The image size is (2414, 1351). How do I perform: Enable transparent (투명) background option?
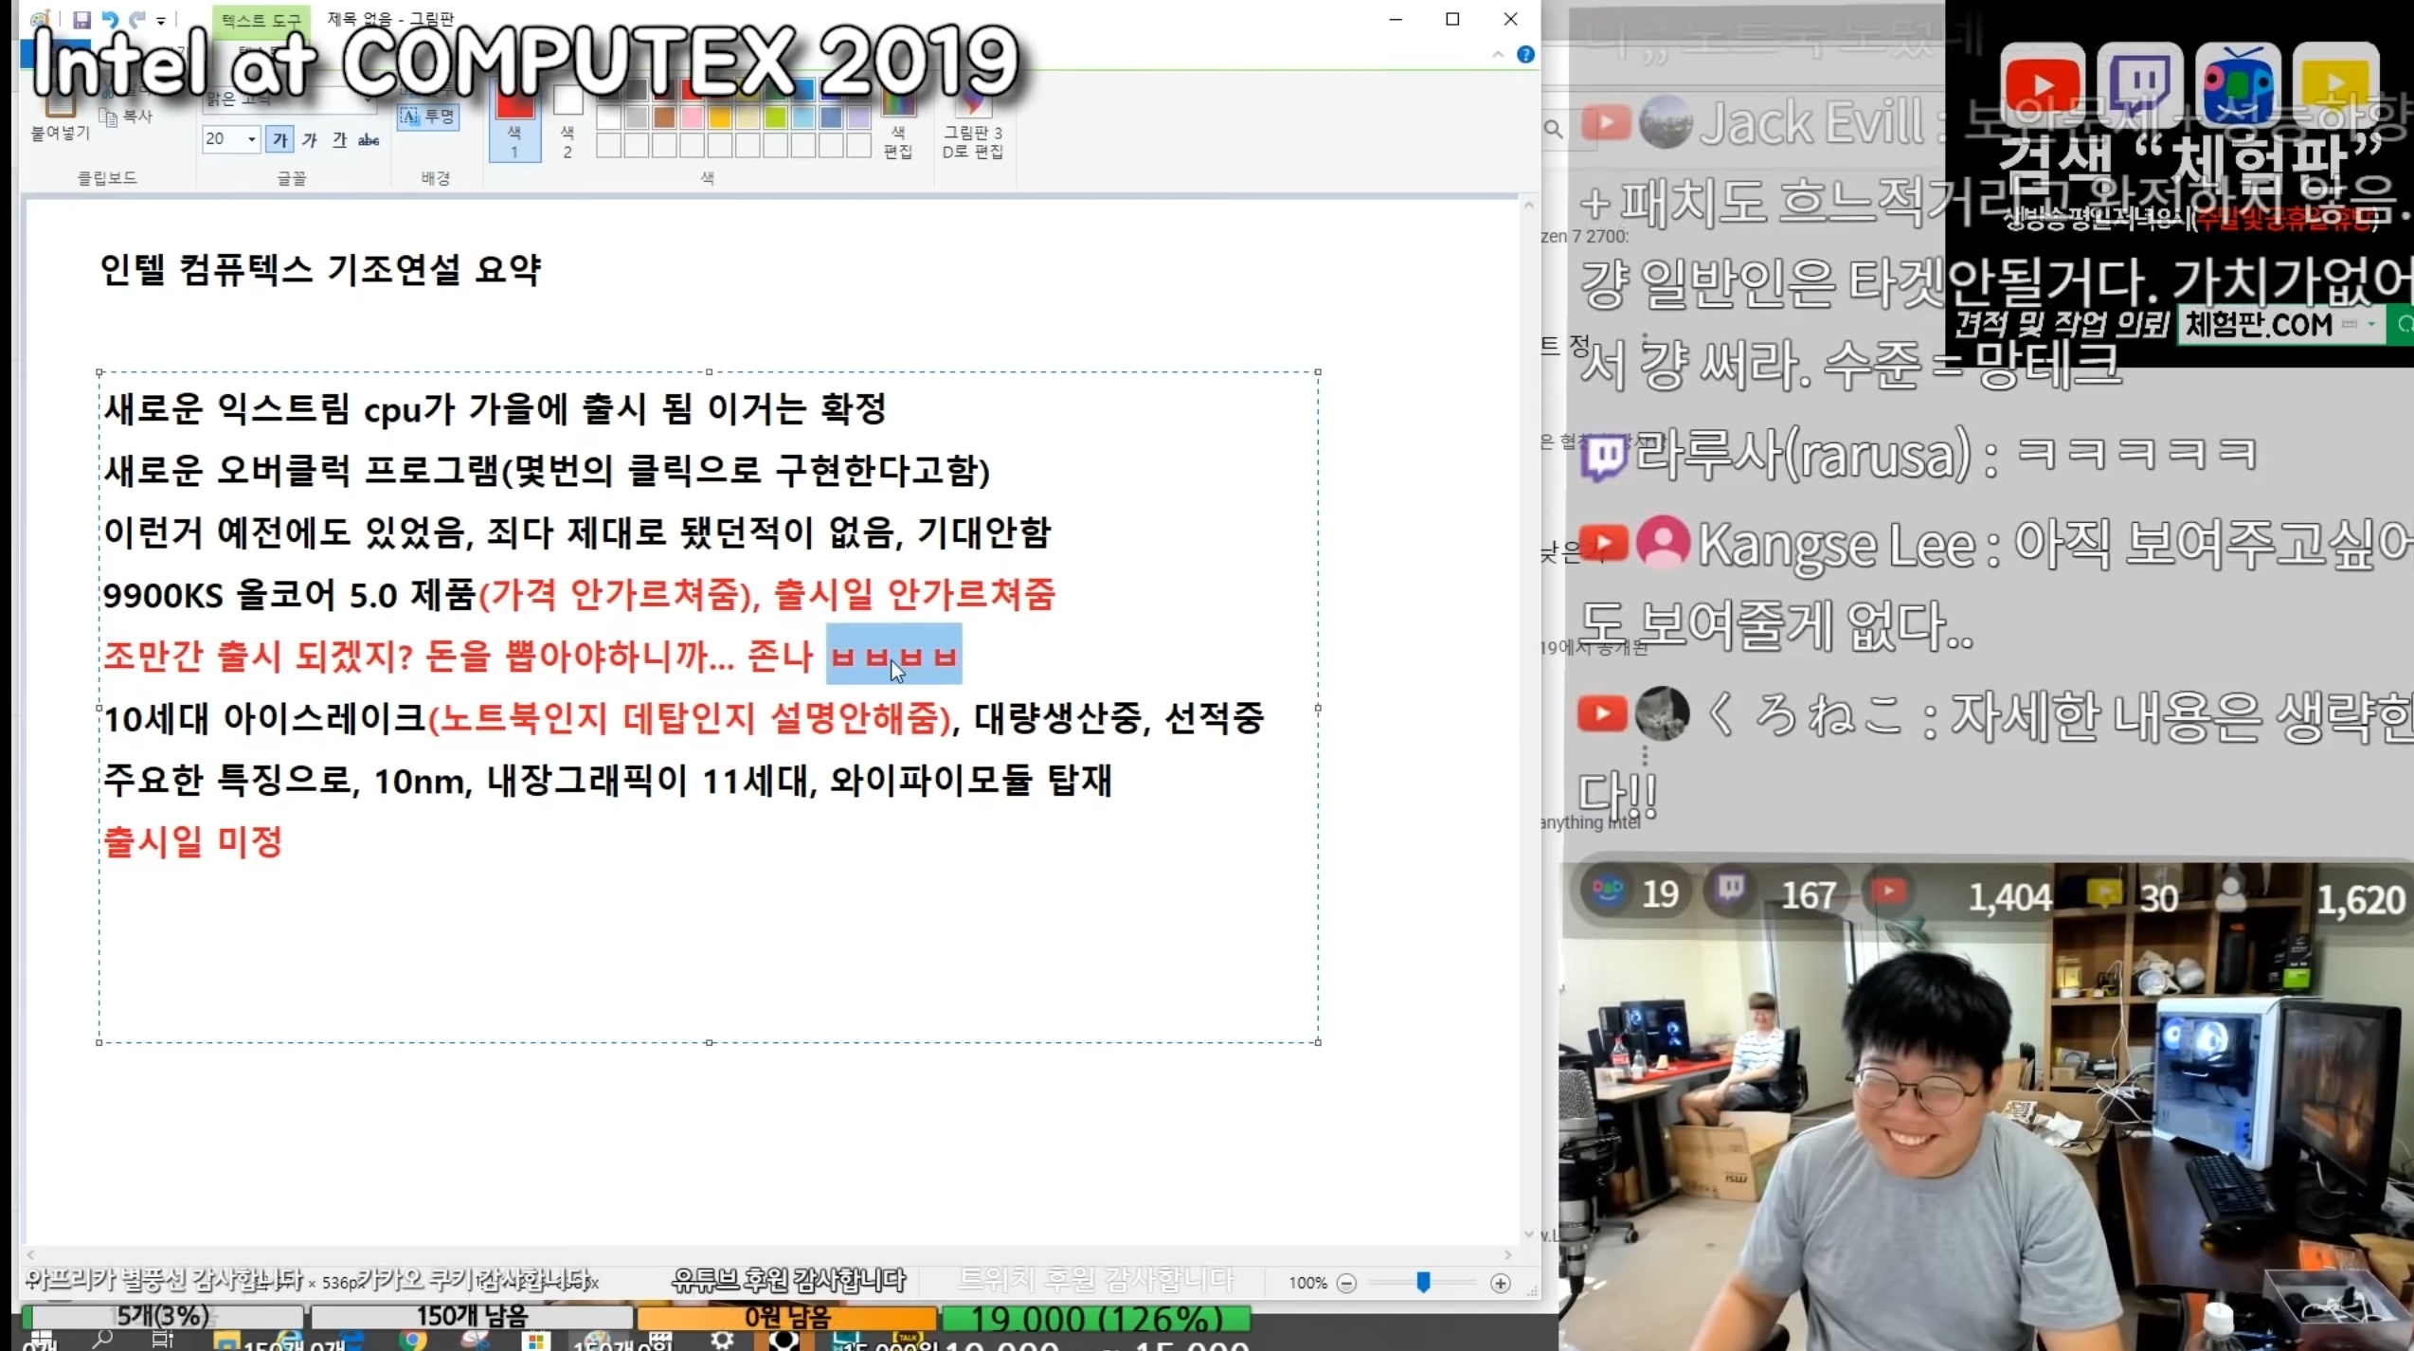tap(428, 117)
